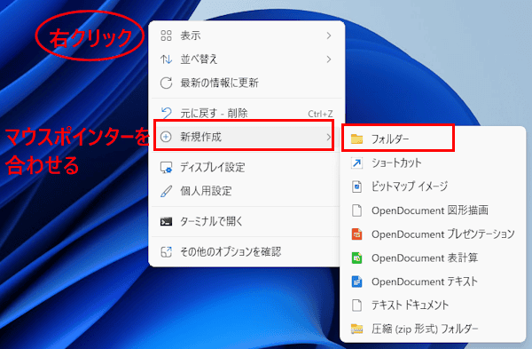Create a new フォルダー from submenu
Viewport: 532px width, 349px height.
433,139
